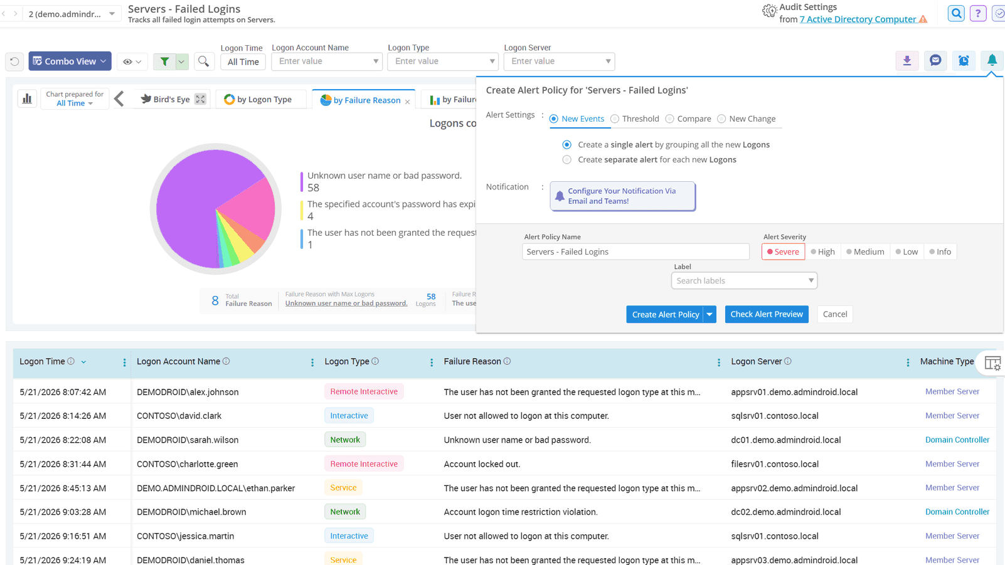The height and width of the screenshot is (565, 1005).
Task: Click the All Time logon time button
Action: click(243, 61)
